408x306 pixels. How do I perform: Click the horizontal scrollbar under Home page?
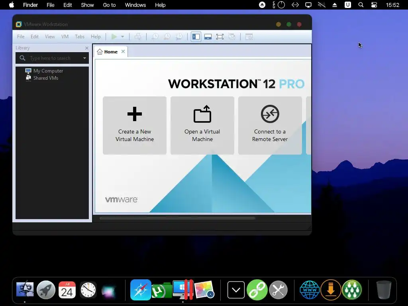click(x=177, y=218)
